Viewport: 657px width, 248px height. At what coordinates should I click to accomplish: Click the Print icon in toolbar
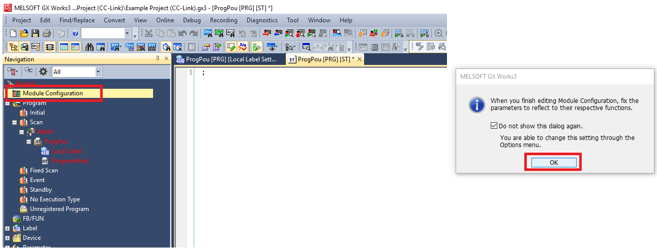click(47, 33)
